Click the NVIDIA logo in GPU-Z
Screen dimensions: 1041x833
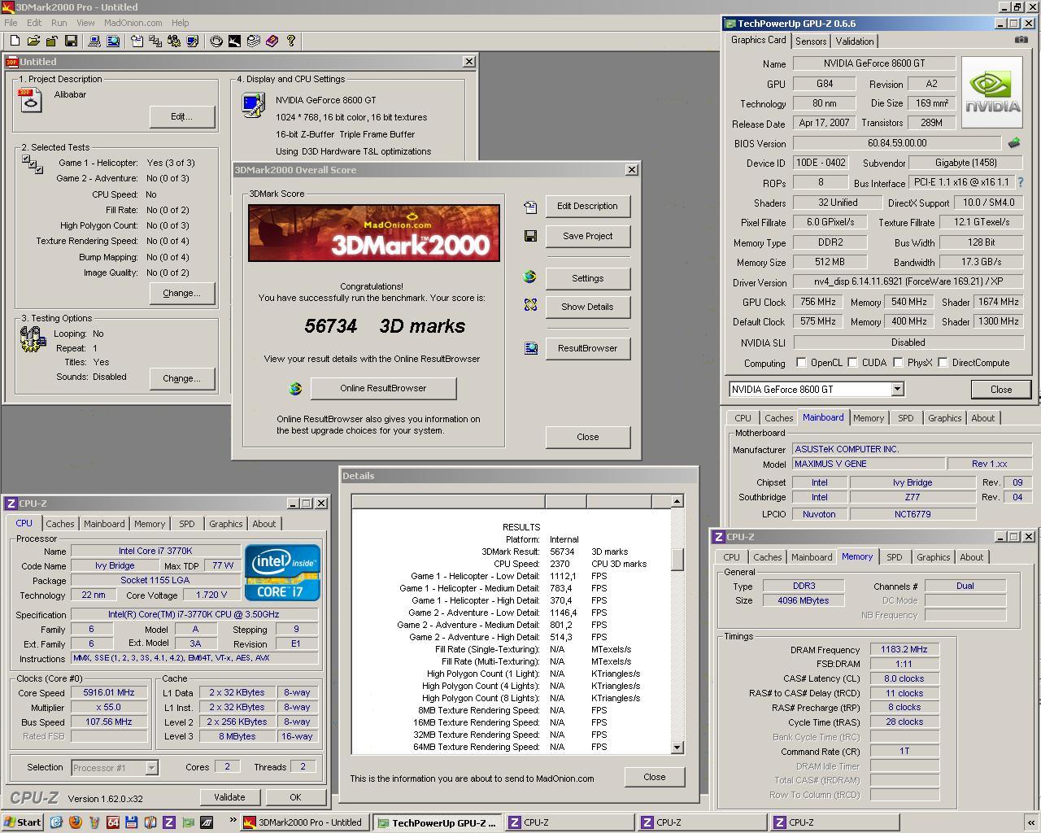[991, 92]
